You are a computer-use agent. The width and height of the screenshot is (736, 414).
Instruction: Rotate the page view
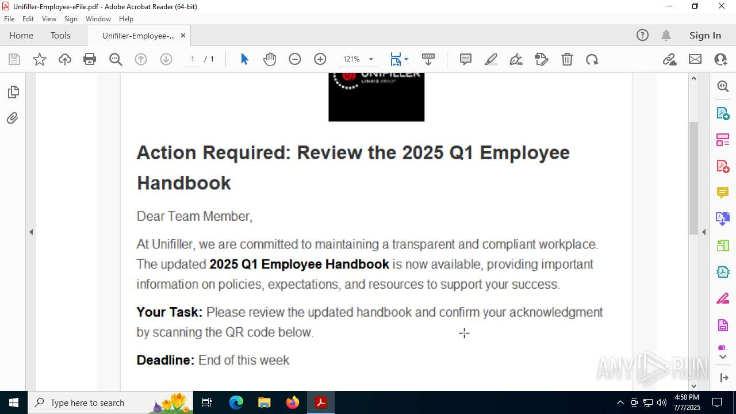click(592, 59)
